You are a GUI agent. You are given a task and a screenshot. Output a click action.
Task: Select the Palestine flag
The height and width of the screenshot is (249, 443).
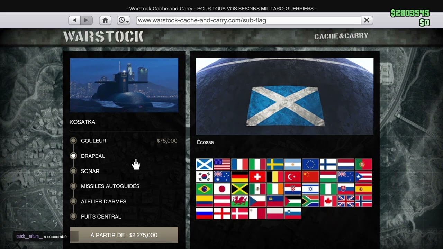[x=292, y=201]
